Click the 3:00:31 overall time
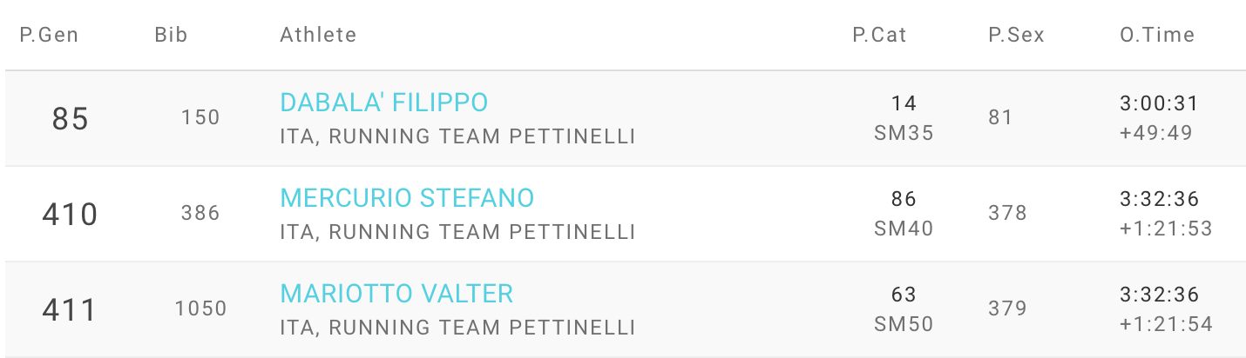The width and height of the screenshot is (1246, 358). click(x=1159, y=104)
